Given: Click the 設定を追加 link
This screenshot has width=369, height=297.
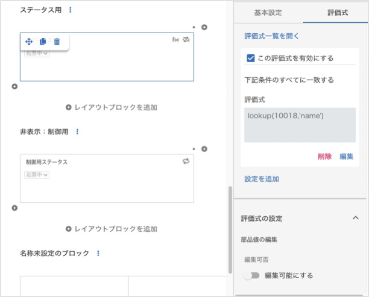Looking at the screenshot, I should coord(262,179).
